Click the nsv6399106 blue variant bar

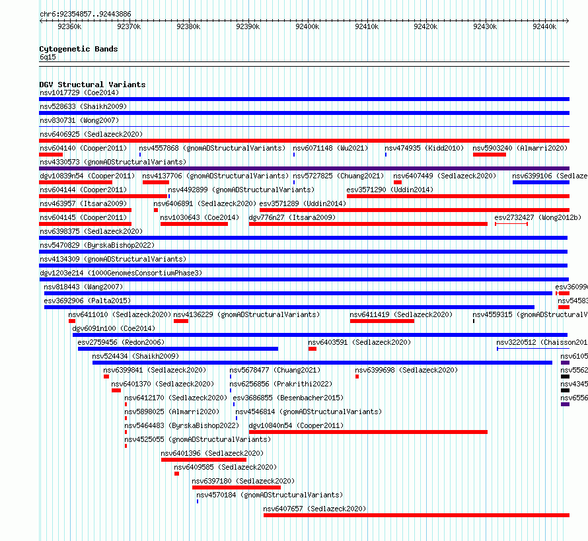pos(540,182)
